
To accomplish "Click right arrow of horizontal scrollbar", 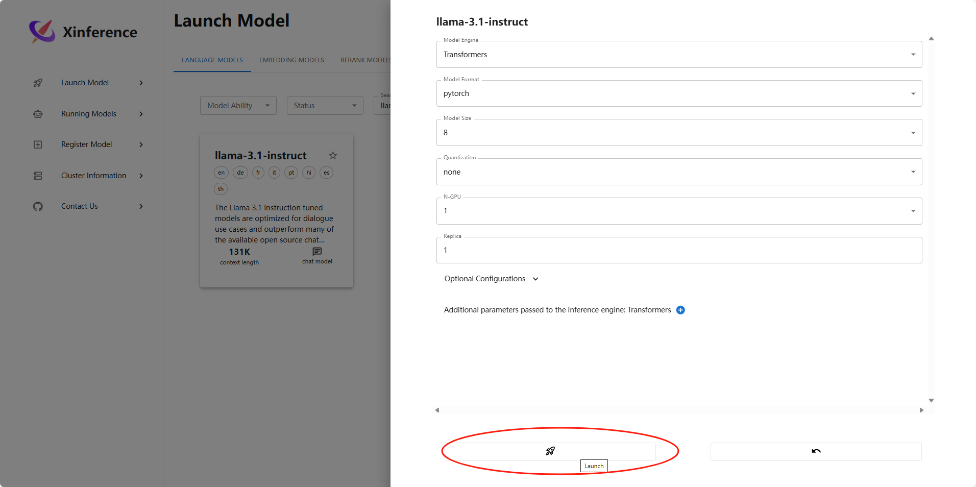I will point(921,410).
